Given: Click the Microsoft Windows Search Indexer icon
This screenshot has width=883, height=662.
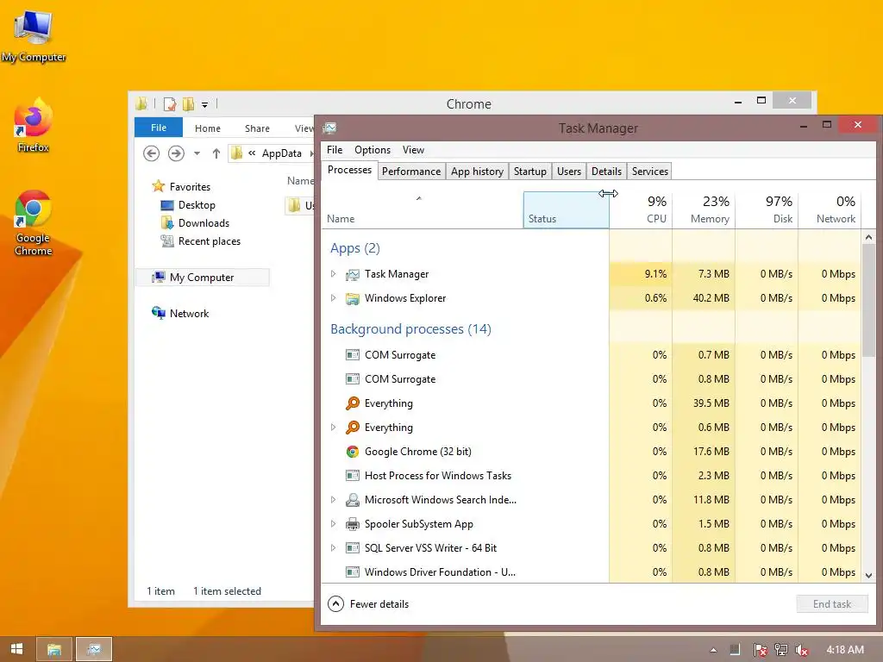Looking at the screenshot, I should tap(353, 500).
